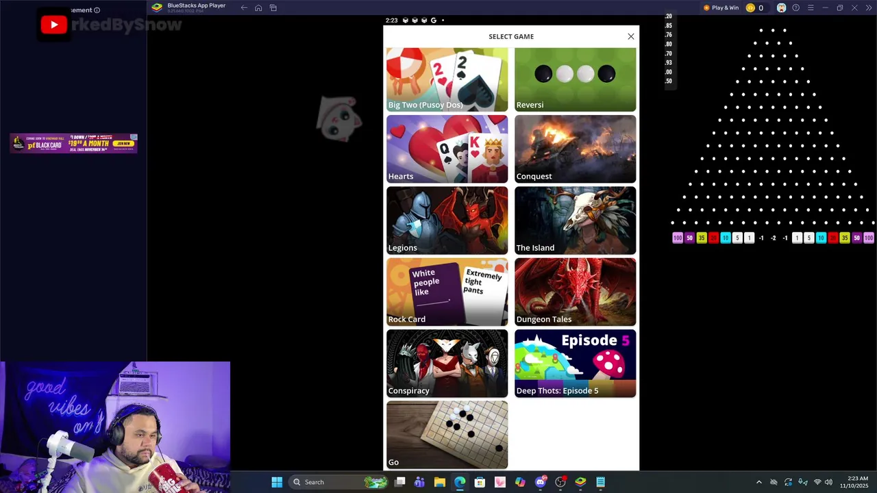Open Copilot from the taskbar
The image size is (877, 493).
(520, 482)
